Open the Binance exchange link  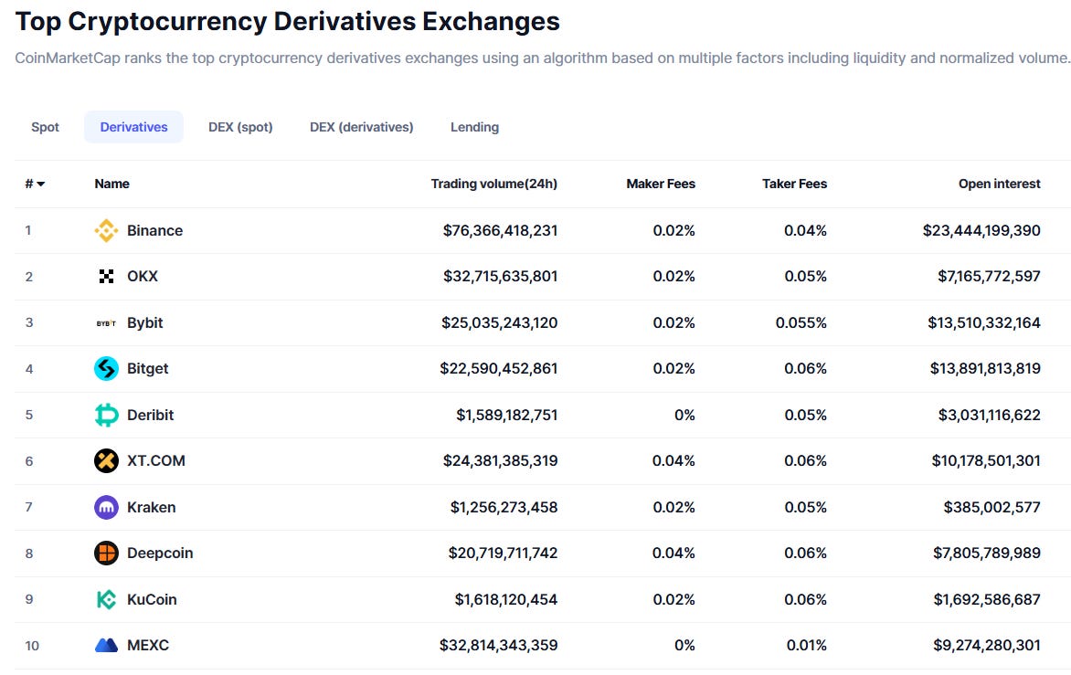(155, 231)
